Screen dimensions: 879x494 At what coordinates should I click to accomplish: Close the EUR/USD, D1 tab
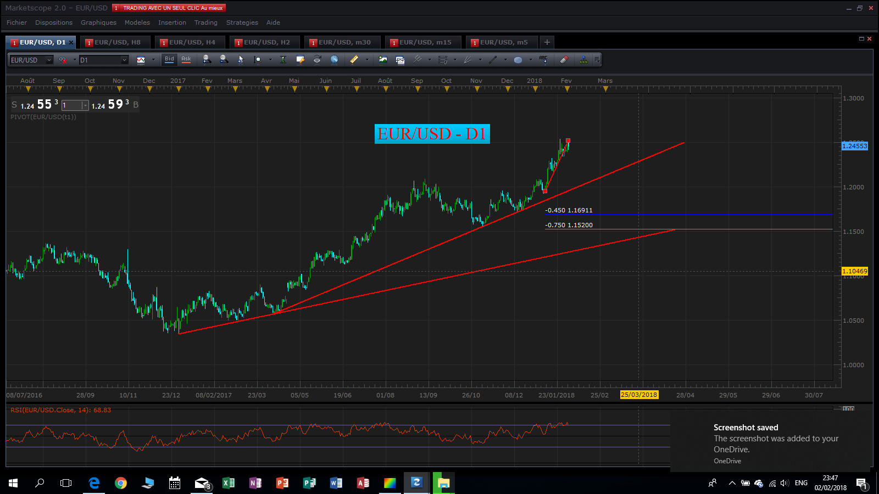tap(71, 42)
